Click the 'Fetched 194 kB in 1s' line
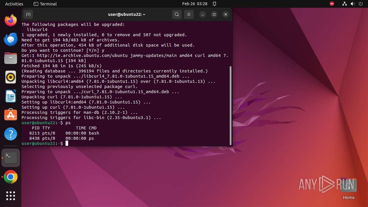This screenshot has width=368, height=207. pyautogui.click(x=62, y=66)
